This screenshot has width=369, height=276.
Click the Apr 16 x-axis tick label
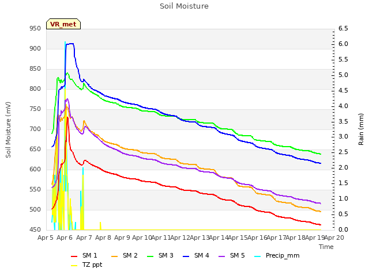pyautogui.click(x=257, y=237)
